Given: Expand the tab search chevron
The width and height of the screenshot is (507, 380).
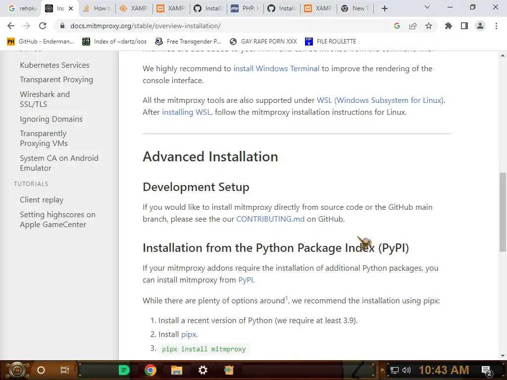Looking at the screenshot, I should click(x=427, y=7).
